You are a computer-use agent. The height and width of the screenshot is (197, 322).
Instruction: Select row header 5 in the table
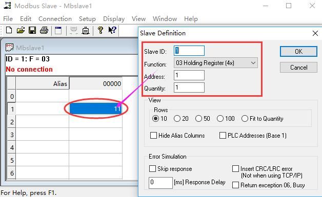pos(12,160)
